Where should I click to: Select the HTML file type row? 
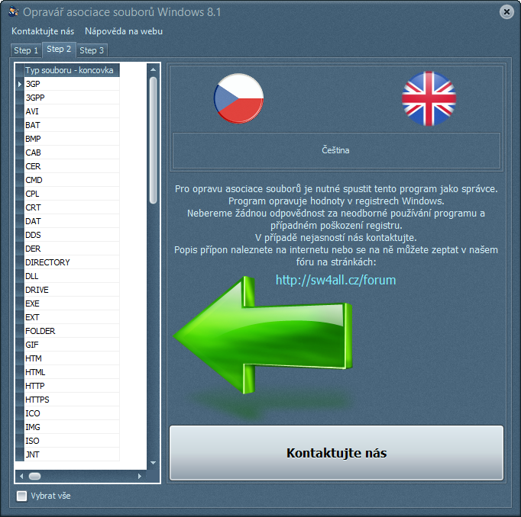pos(72,372)
